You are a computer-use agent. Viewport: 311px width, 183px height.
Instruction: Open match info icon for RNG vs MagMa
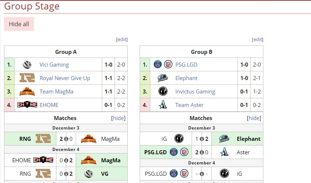point(66,139)
